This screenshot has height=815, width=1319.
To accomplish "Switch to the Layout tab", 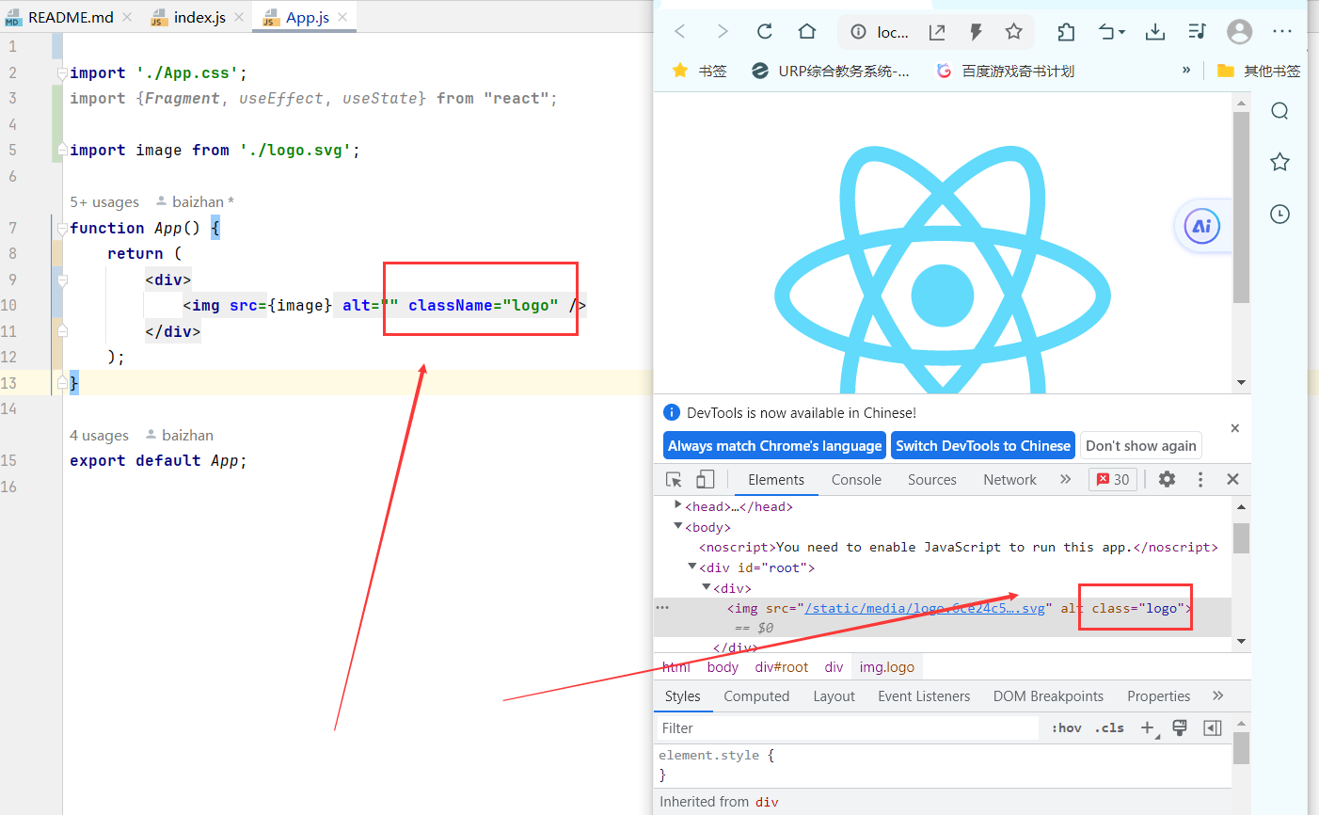I will [x=834, y=696].
